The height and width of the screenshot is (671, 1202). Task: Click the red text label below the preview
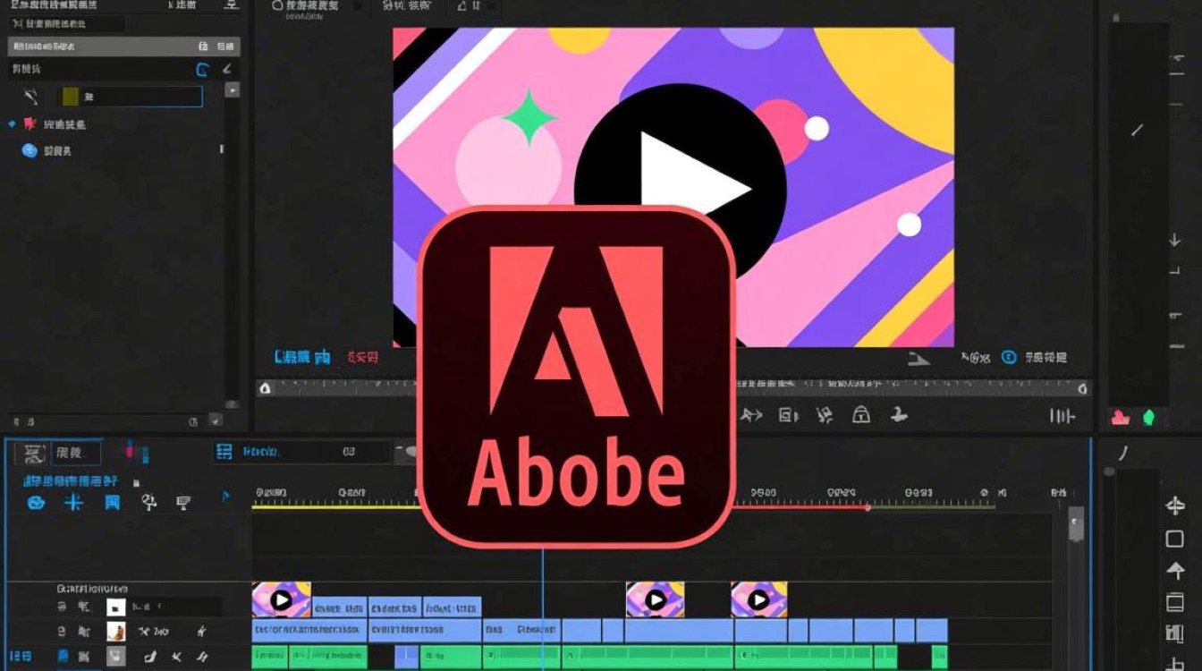[x=362, y=357]
